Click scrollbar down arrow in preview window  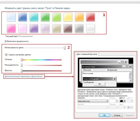coord(130,80)
